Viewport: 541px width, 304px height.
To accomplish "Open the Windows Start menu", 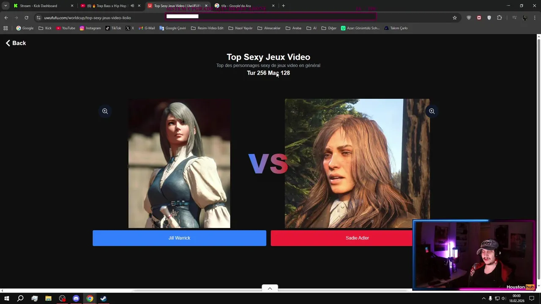I will point(7,299).
